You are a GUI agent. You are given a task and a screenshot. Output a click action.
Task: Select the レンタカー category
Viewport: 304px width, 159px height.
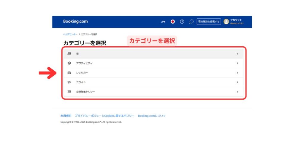[x=153, y=73]
